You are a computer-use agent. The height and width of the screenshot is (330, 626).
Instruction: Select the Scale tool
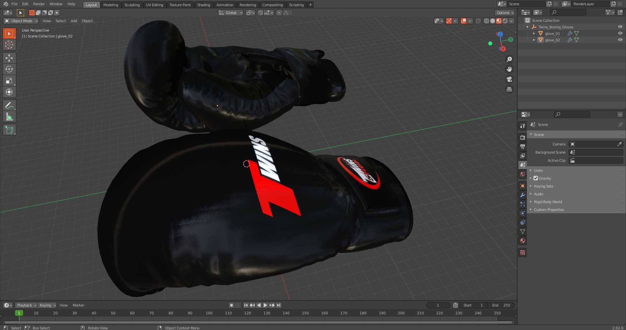(x=9, y=81)
